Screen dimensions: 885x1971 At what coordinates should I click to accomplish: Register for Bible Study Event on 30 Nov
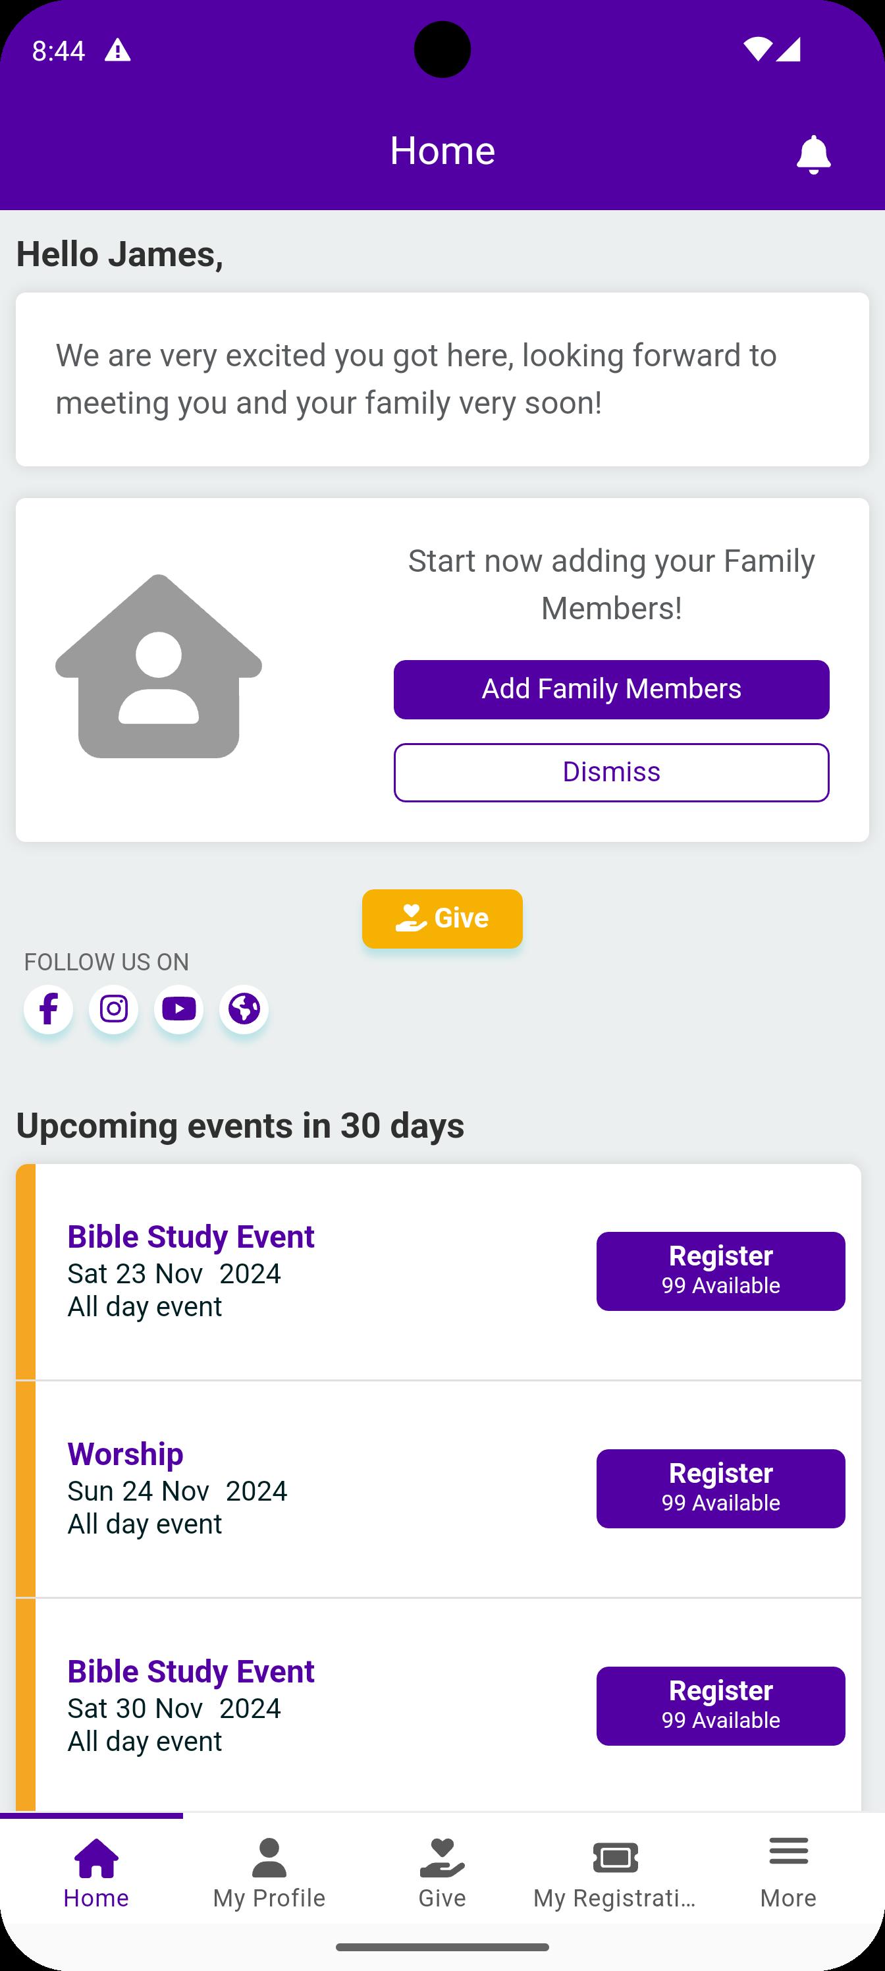coord(720,1706)
